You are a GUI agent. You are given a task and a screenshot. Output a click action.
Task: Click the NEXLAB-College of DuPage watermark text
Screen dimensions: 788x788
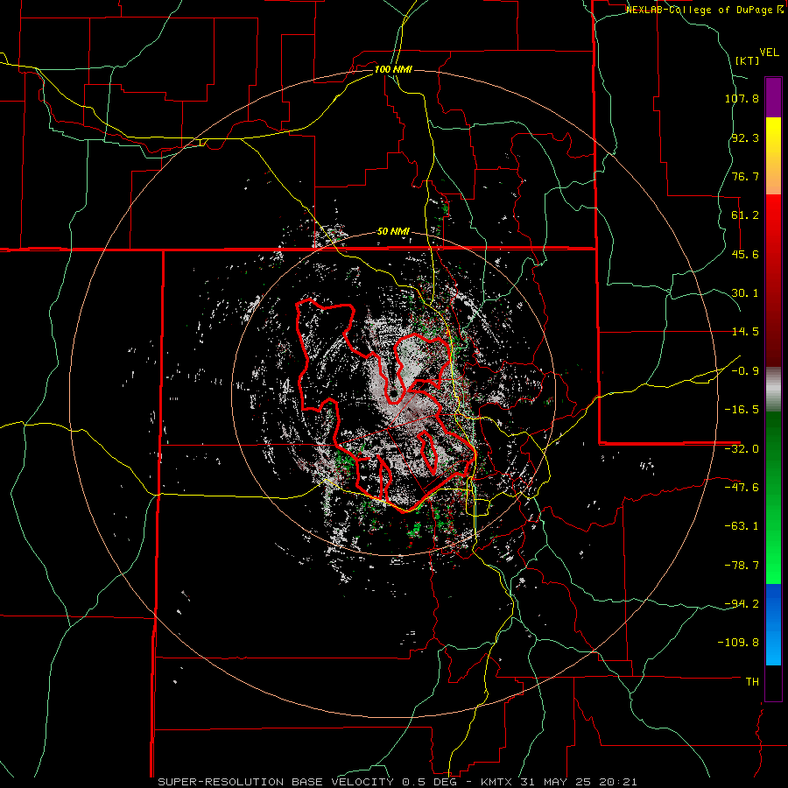pos(704,10)
